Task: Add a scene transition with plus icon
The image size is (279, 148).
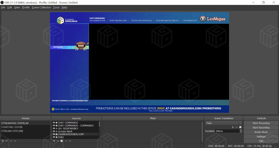Action: point(233,127)
